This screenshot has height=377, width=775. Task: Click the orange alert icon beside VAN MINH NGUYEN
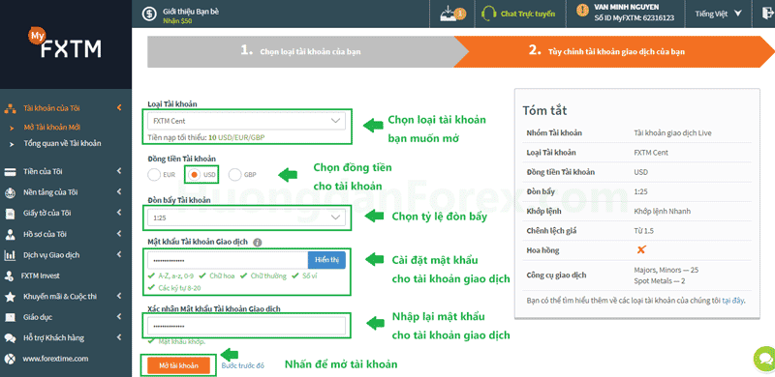583,11
